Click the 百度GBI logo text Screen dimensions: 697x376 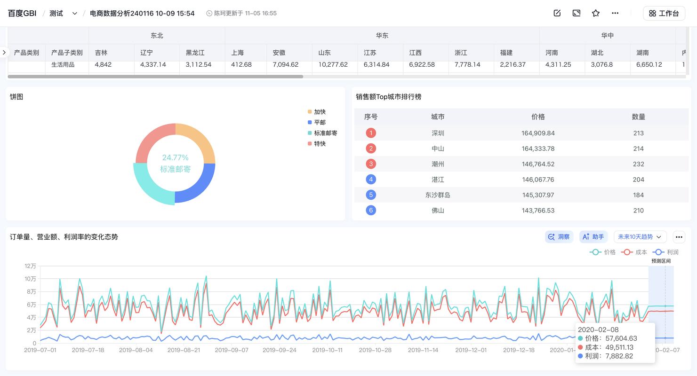pyautogui.click(x=22, y=13)
